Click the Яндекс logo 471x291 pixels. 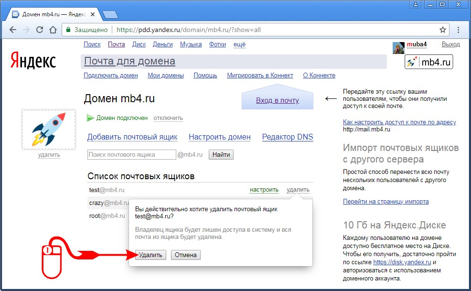[33, 60]
